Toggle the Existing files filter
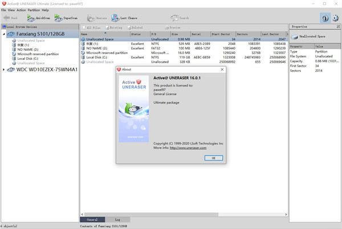The height and width of the screenshot is (229, 342). pos(114,27)
